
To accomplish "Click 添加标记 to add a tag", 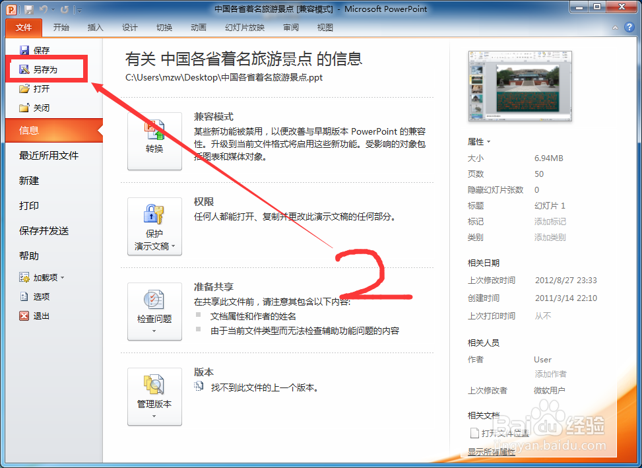I will (550, 222).
